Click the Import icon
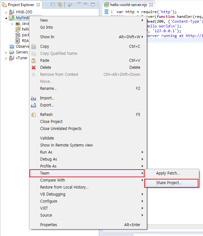203x236 pixels. (x=33, y=98)
